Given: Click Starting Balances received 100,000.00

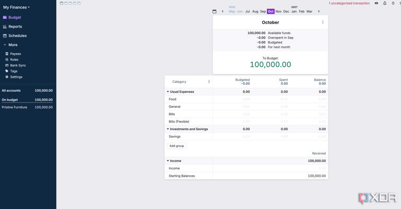Looking at the screenshot, I should point(316,176).
